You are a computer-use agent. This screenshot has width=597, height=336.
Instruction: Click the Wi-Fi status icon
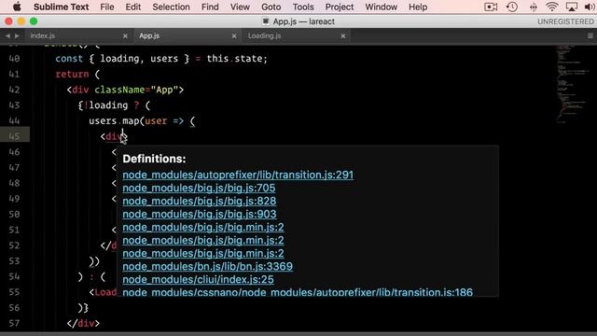click(x=551, y=7)
